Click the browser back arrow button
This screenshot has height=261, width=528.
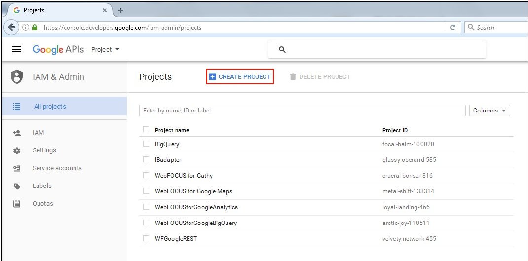point(12,27)
